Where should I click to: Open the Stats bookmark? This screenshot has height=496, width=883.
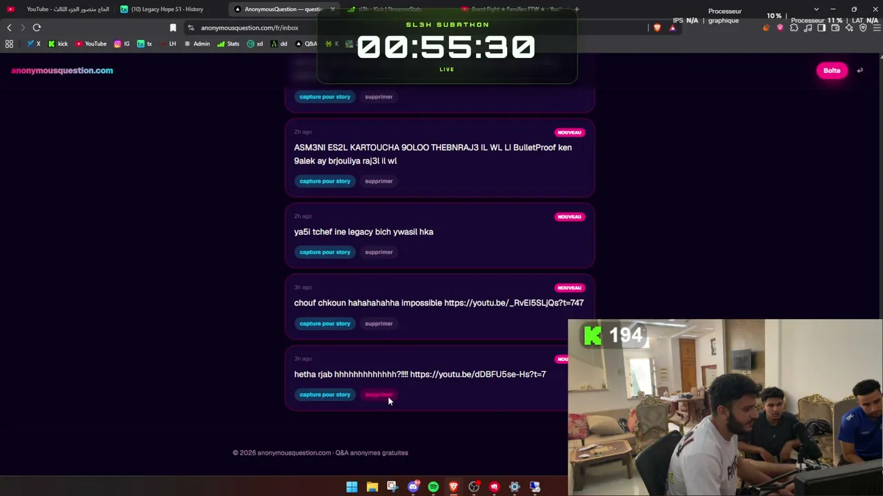pos(228,43)
